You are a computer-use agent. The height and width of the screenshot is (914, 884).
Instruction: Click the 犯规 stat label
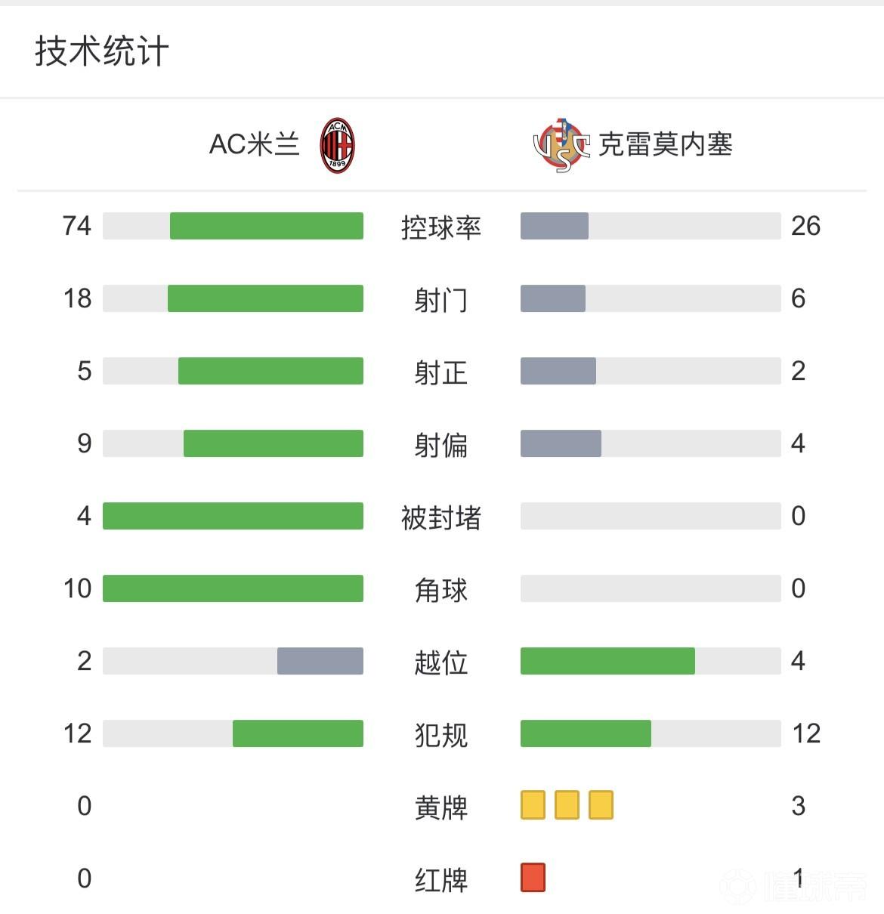(441, 734)
